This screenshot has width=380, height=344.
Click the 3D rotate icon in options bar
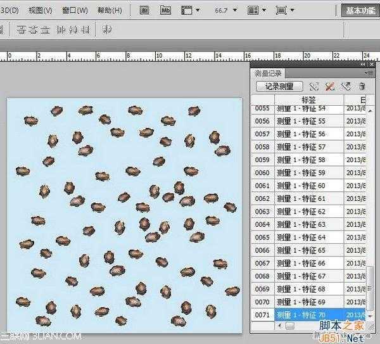click(x=106, y=29)
